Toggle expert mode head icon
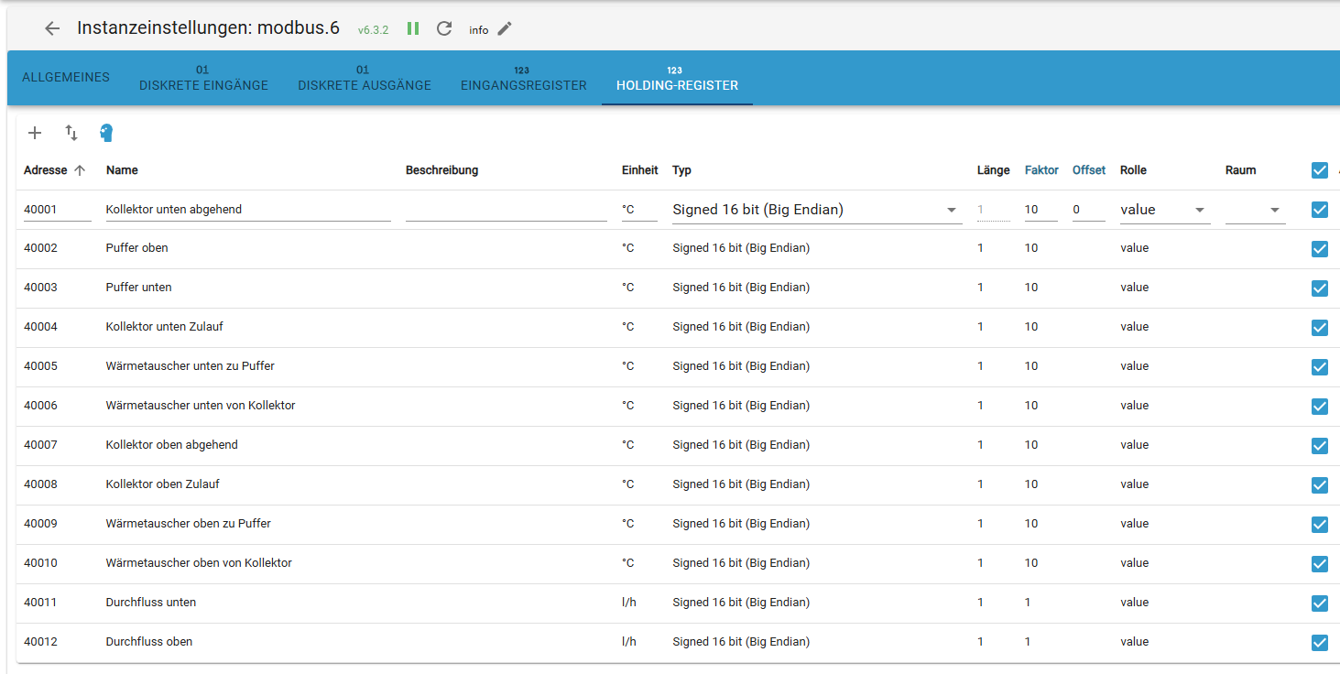 (106, 133)
